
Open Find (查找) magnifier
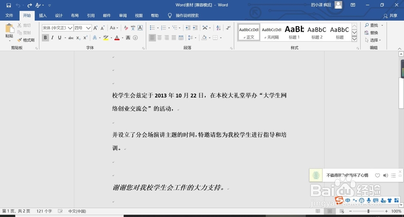(372, 26)
